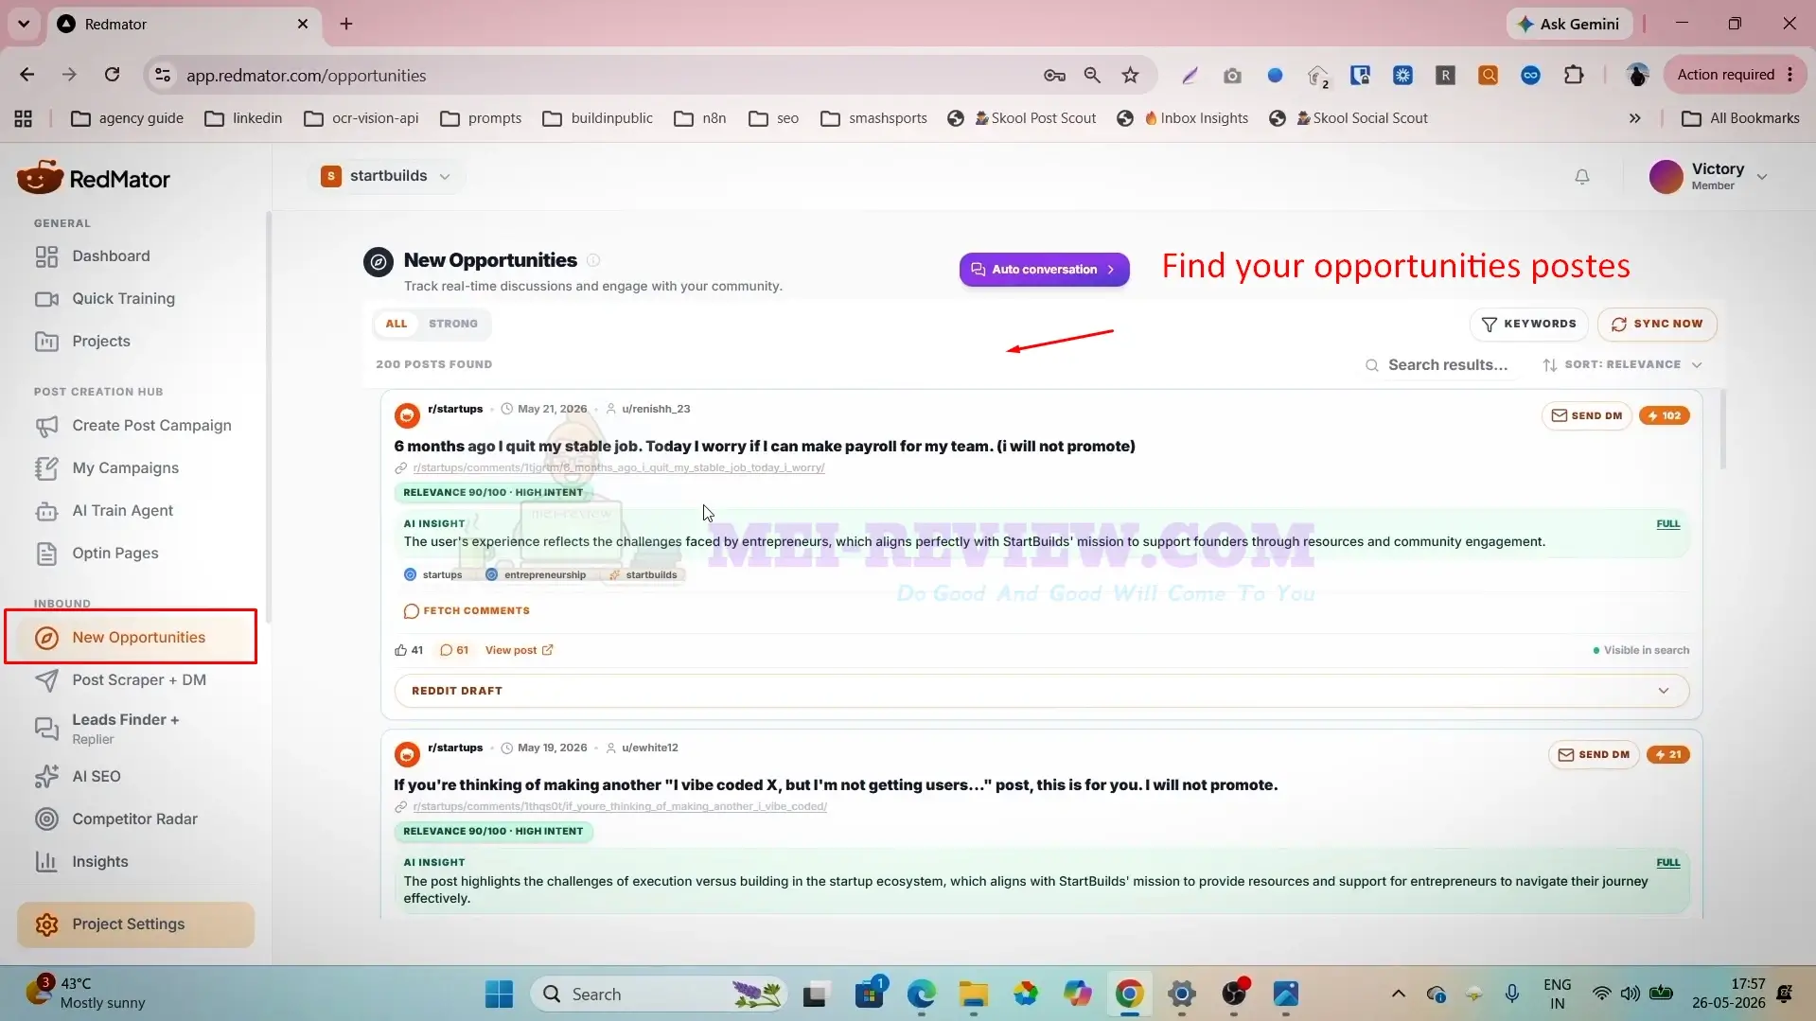This screenshot has height=1021, width=1816.
Task: Open the 6_months_ago post URL link
Action: pyautogui.click(x=618, y=467)
